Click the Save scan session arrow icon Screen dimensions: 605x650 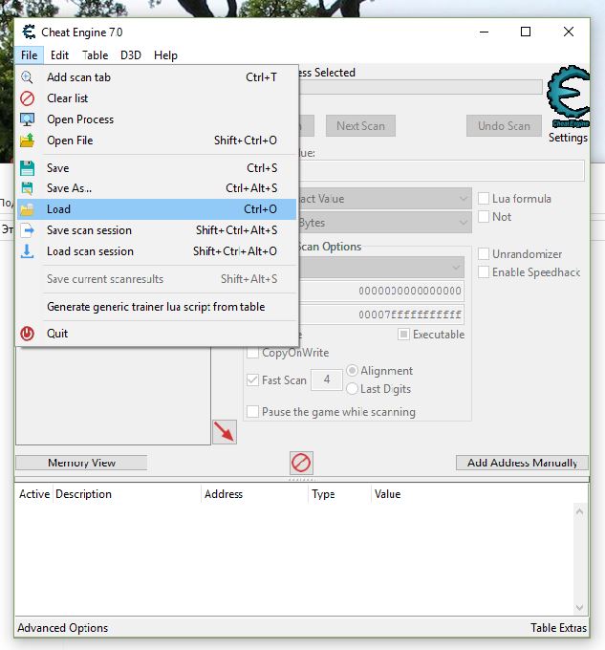click(28, 230)
